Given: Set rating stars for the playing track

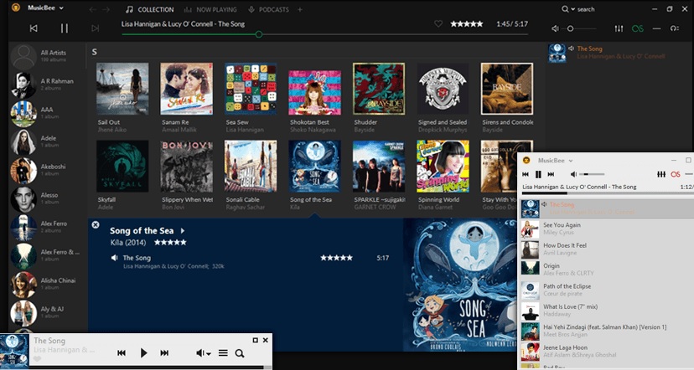Looking at the screenshot, I should (x=467, y=24).
